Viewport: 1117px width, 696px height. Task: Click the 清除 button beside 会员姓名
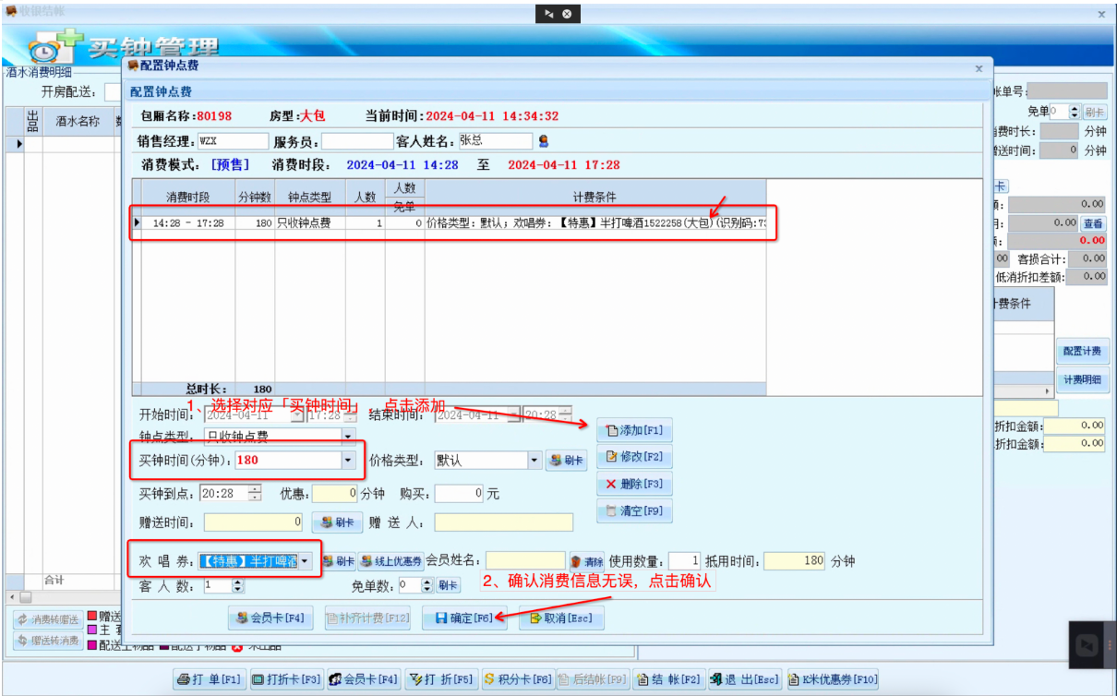coord(587,561)
